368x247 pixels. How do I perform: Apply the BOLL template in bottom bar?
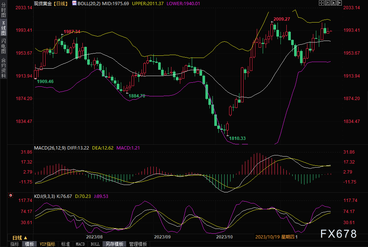point(95,244)
